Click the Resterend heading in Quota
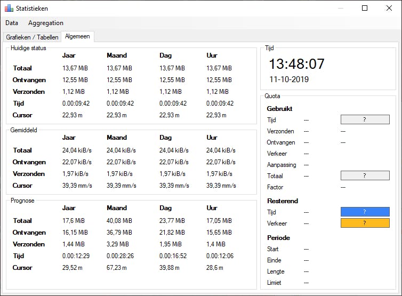The height and width of the screenshot is (296, 402). click(x=283, y=201)
